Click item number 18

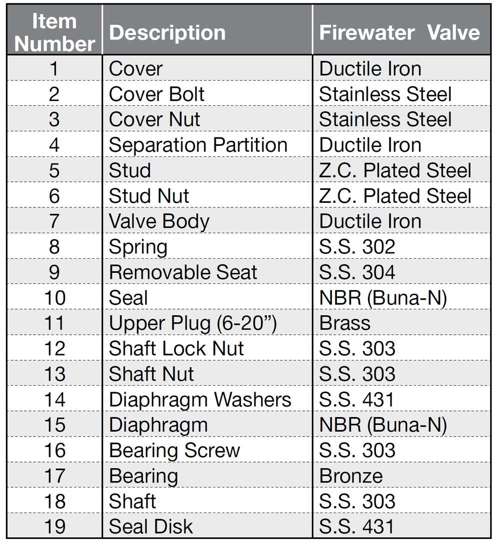tap(54, 501)
